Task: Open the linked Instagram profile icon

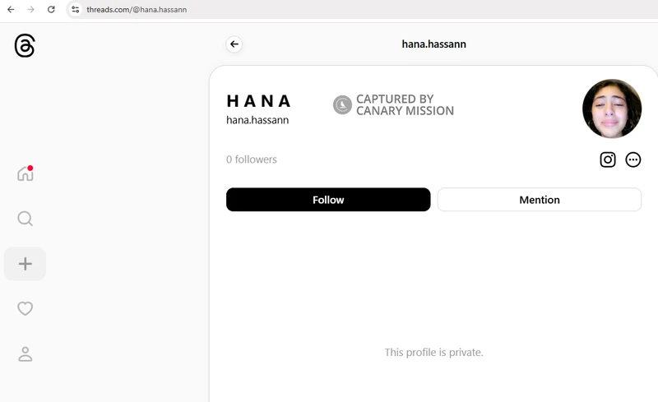Action: pyautogui.click(x=608, y=159)
